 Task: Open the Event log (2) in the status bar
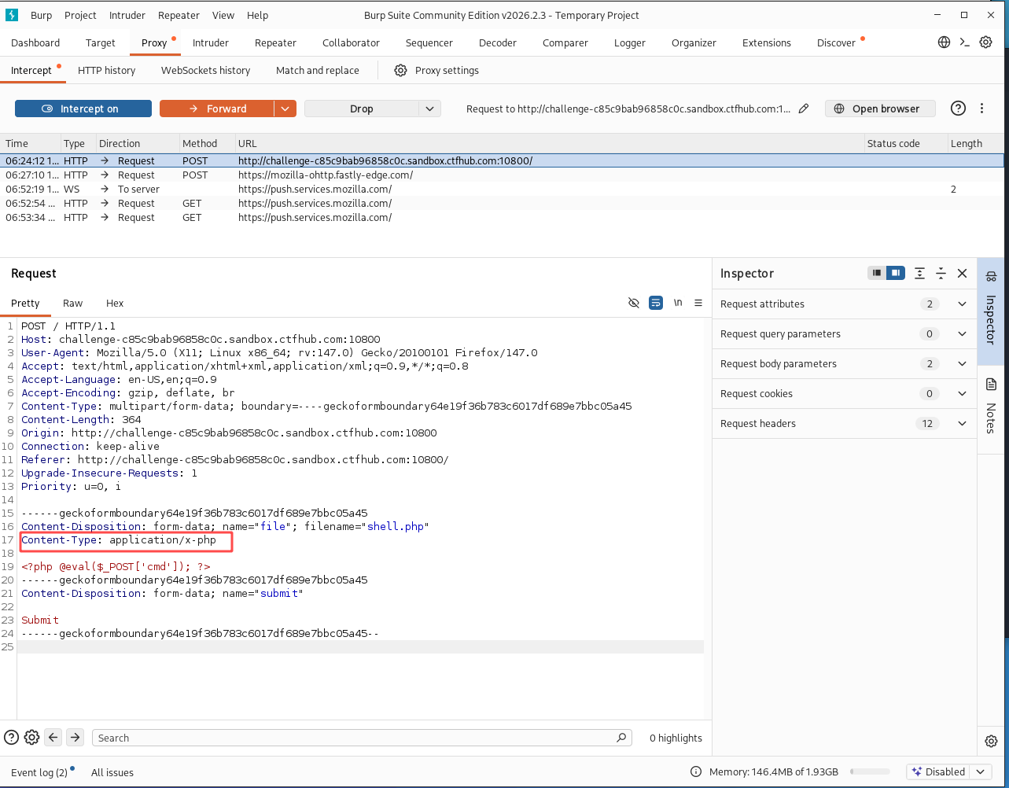(42, 771)
